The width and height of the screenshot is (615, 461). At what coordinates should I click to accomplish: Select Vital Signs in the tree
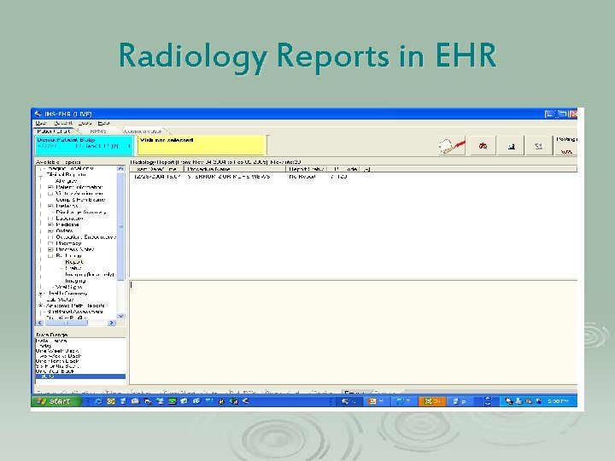point(69,287)
